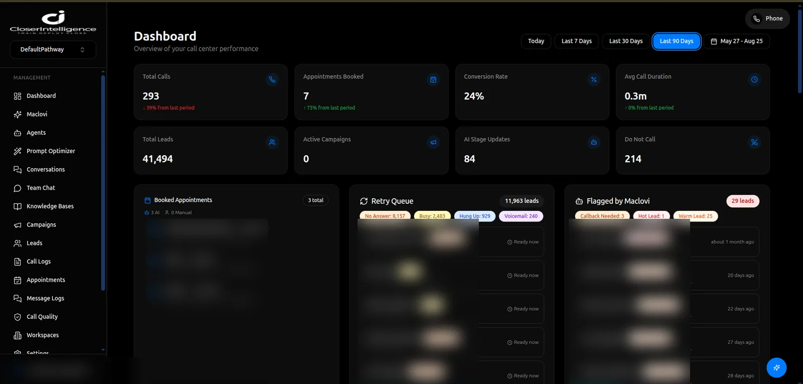Open the Conversations section
The width and height of the screenshot is (803, 384).
46,170
